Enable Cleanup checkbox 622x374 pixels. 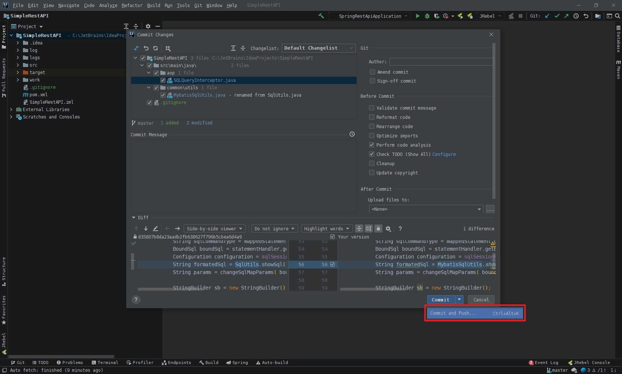coord(372,163)
